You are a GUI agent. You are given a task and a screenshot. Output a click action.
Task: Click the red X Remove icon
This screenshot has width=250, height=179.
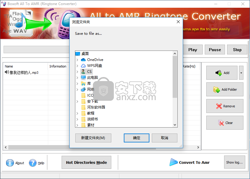click(x=219, y=106)
